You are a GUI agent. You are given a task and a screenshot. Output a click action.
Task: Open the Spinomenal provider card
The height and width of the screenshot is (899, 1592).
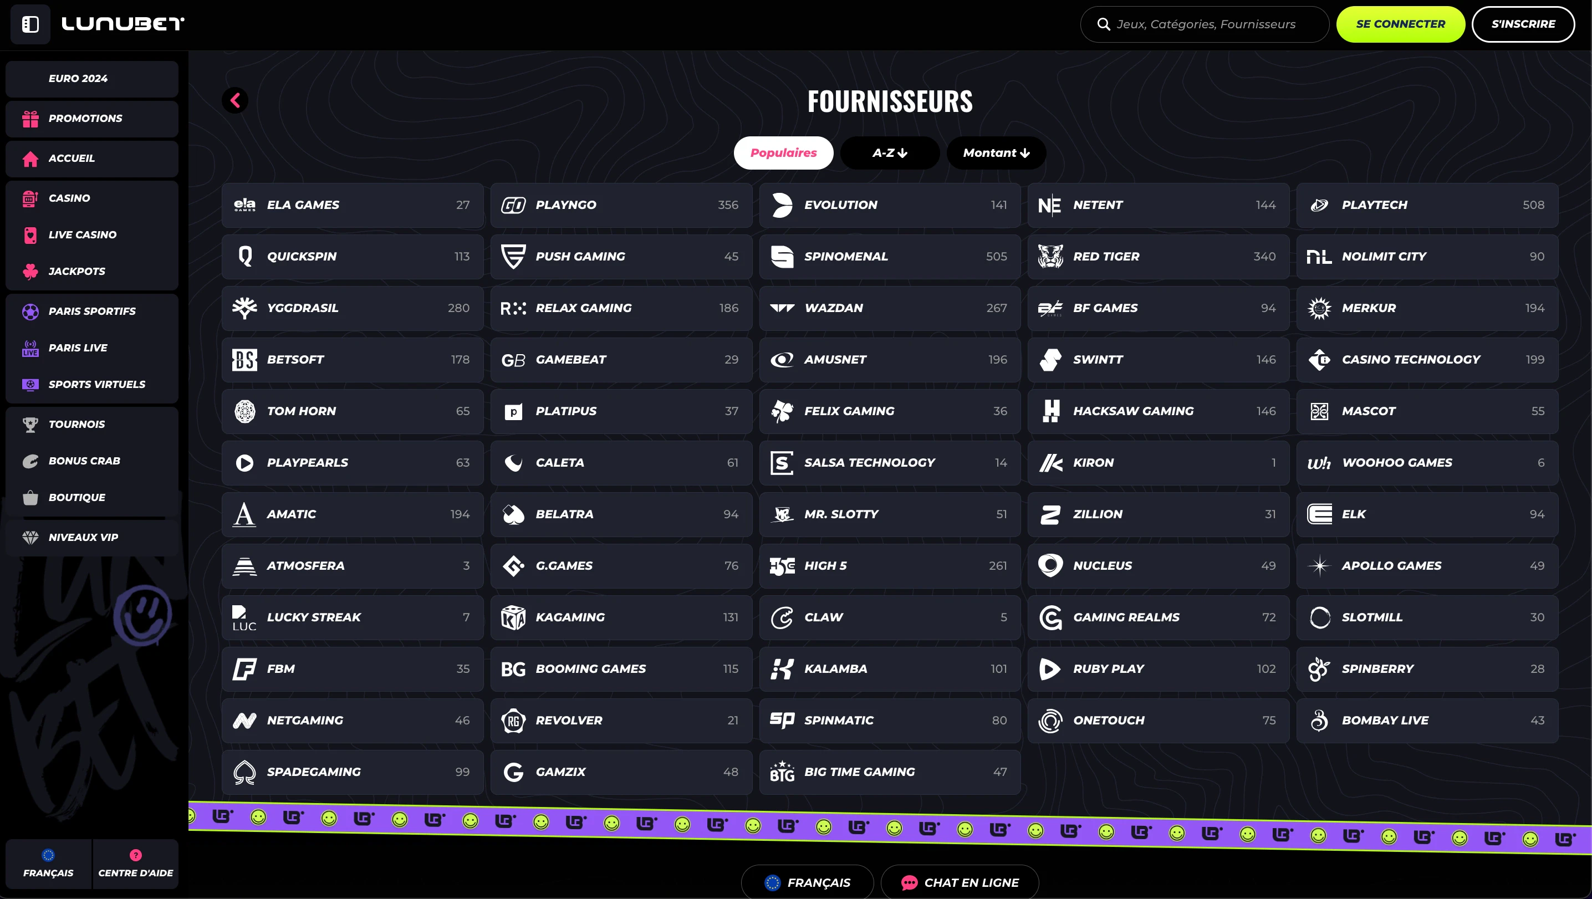point(890,257)
